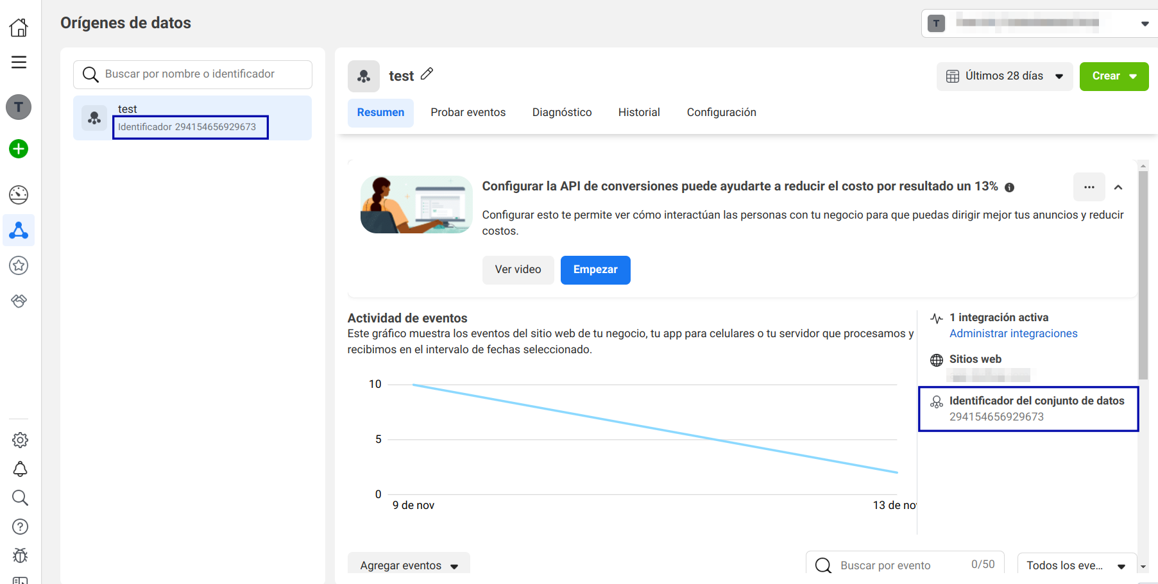Click the help question mark icon
Viewport: 1158px width, 584px height.
pyautogui.click(x=20, y=527)
